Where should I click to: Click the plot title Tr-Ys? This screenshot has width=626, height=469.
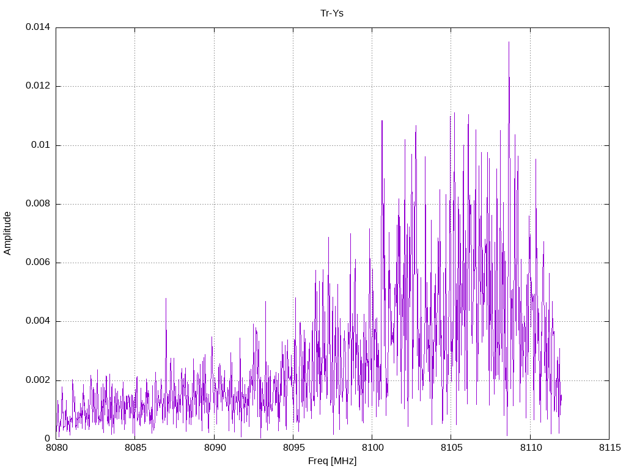point(332,13)
